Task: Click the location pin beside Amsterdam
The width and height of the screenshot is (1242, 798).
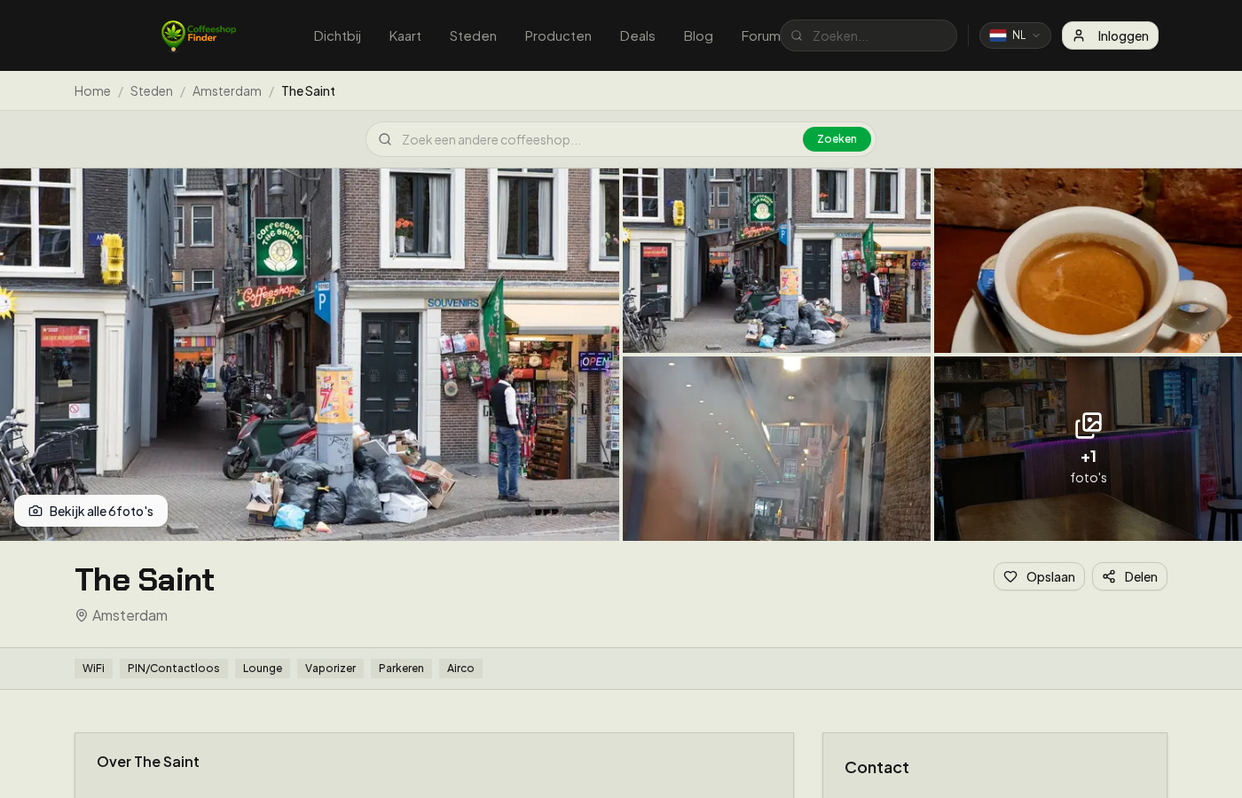Action: pos(82,615)
